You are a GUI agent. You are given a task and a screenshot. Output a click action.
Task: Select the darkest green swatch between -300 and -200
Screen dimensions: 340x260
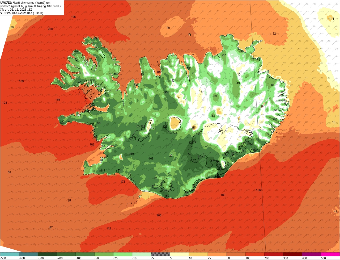pos(47,254)
